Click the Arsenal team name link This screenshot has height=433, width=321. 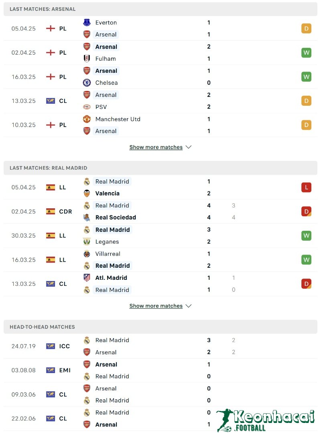[x=106, y=35]
